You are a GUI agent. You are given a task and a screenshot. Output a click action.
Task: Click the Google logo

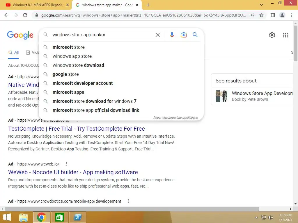tap(20, 35)
